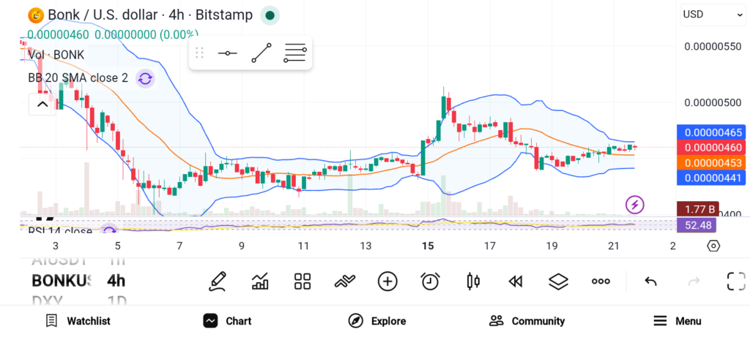Viewport: 750px width, 337px height.
Task: Open the Explore tab
Action: tap(377, 321)
